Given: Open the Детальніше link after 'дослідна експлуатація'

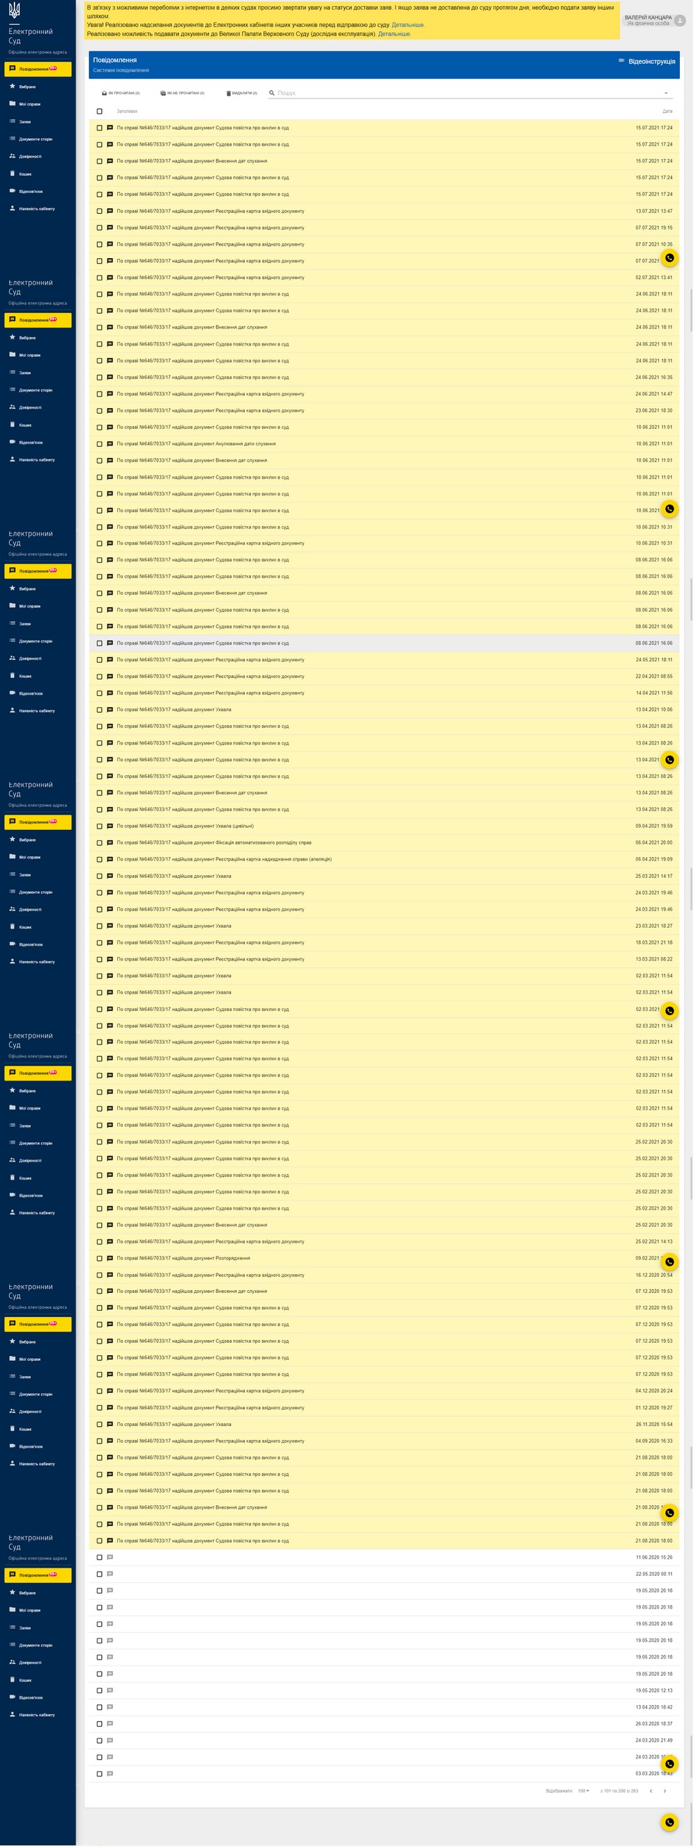Looking at the screenshot, I should click(x=394, y=34).
